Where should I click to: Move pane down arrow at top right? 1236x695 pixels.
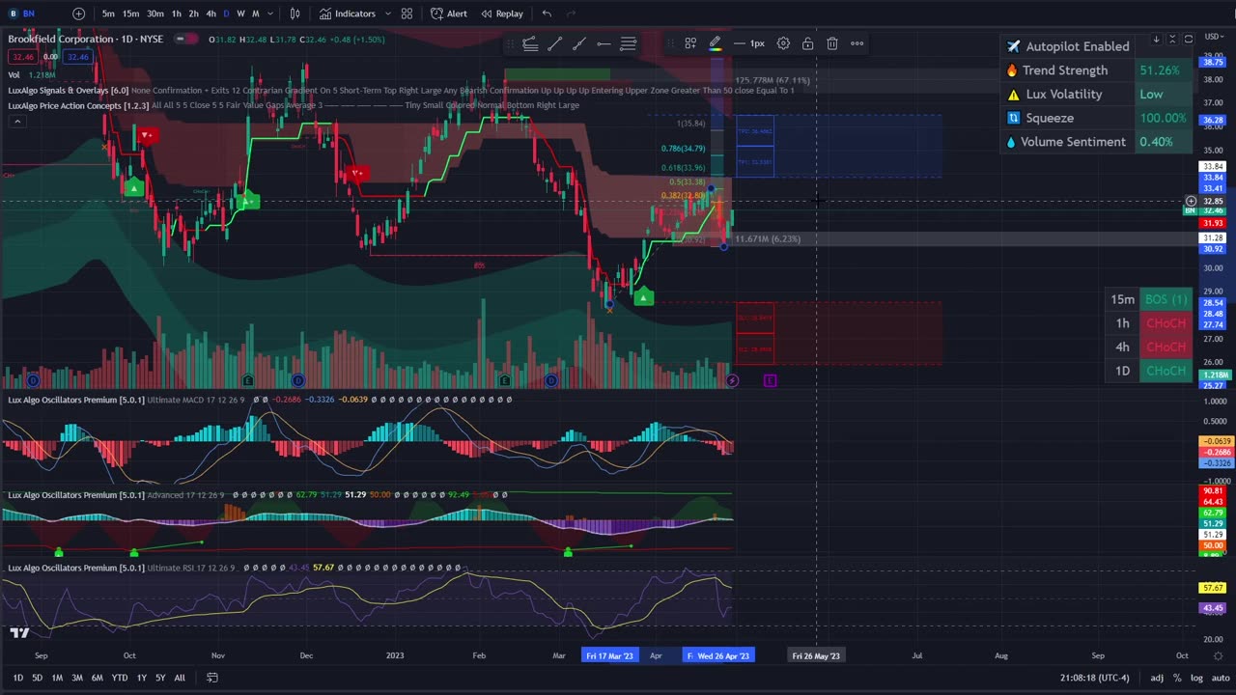tap(1156, 40)
